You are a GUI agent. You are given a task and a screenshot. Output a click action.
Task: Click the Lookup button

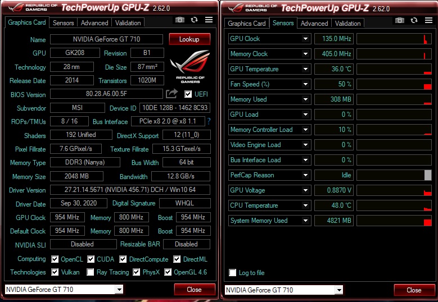(x=189, y=39)
